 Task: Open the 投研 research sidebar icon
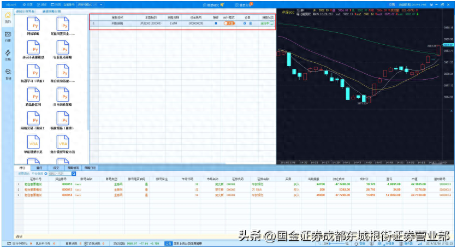pos(8,74)
